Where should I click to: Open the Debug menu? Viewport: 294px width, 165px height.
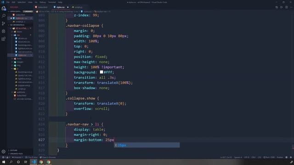coord(43,2)
